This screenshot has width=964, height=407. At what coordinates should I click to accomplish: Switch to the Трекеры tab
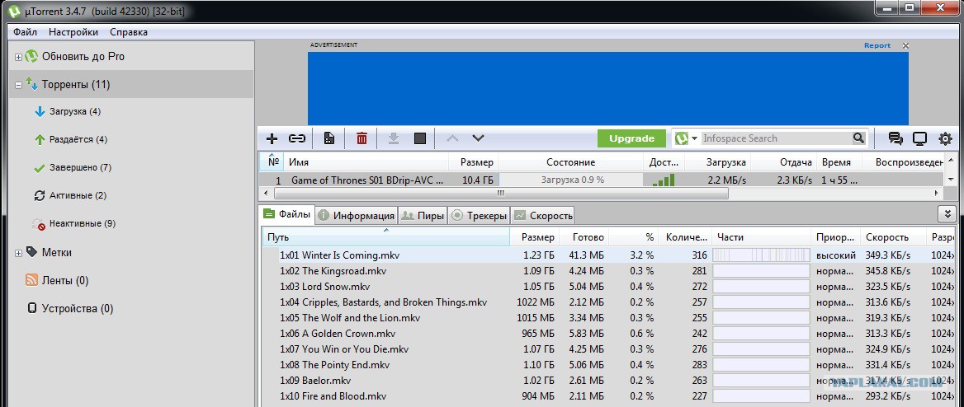pyautogui.click(x=479, y=216)
